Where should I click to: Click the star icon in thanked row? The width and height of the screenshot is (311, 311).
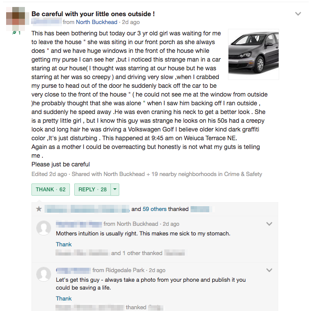click(39, 209)
